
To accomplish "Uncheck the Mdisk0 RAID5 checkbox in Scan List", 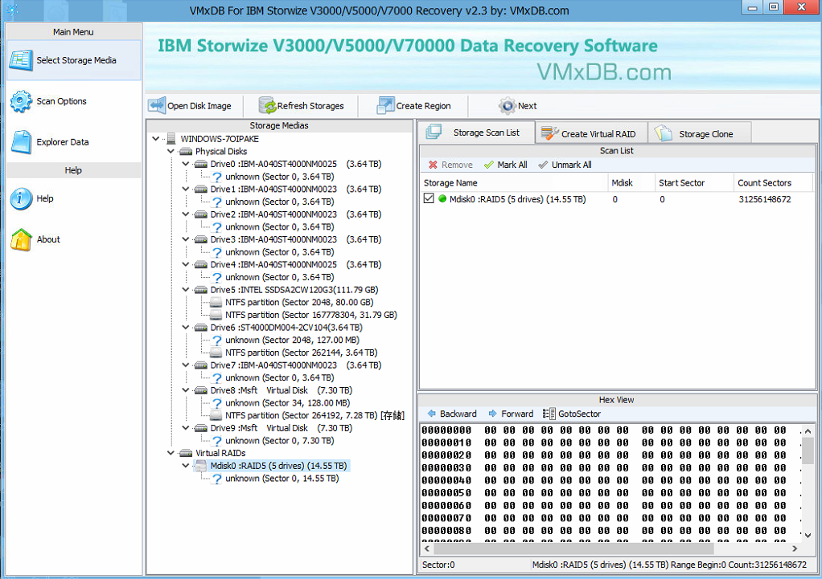I will 429,199.
